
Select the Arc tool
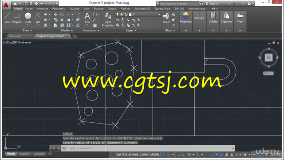(38, 18)
